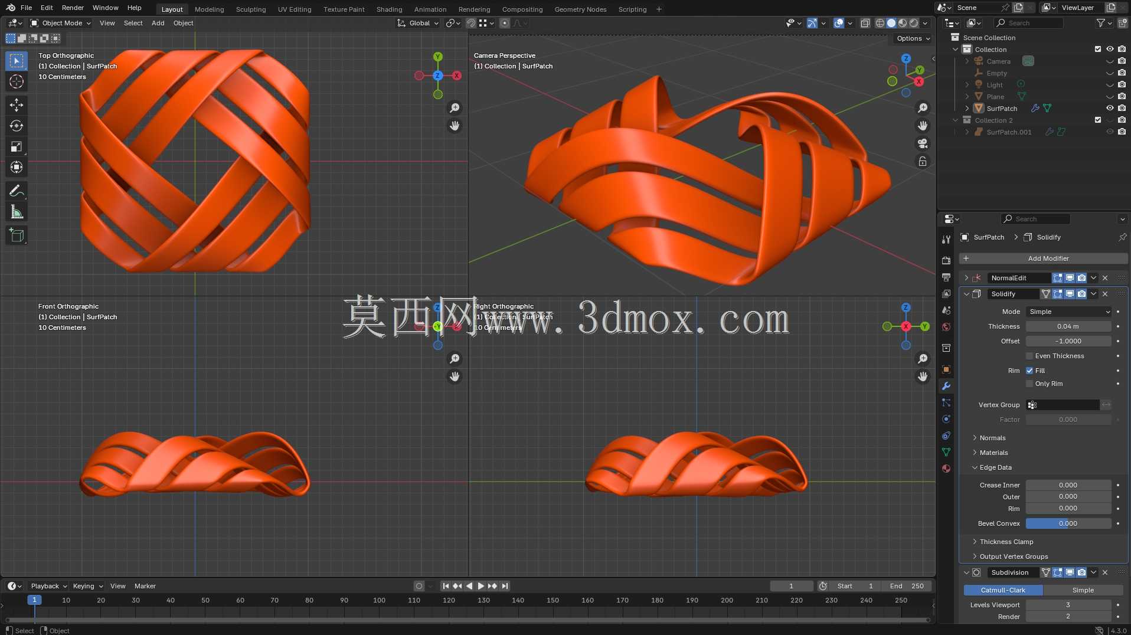Switch to the Sculpting workspace tab
1131x635 pixels.
click(251, 9)
